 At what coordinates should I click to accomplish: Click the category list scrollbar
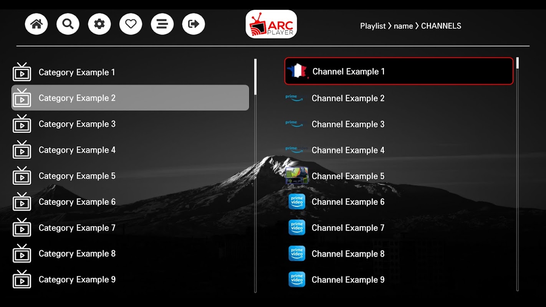coord(255,176)
